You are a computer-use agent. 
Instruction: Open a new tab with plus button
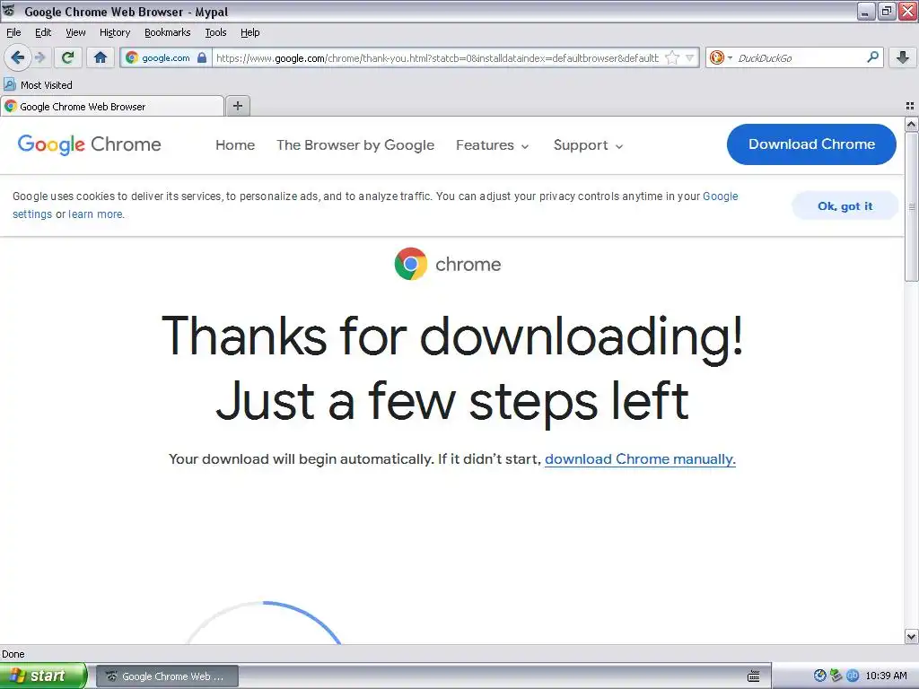tap(238, 106)
